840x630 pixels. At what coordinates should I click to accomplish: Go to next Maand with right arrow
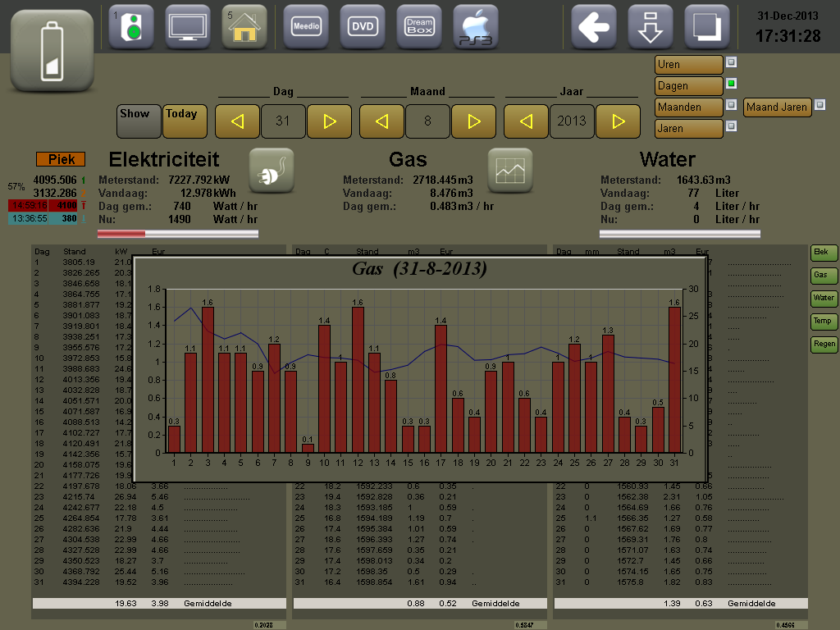[x=474, y=121]
